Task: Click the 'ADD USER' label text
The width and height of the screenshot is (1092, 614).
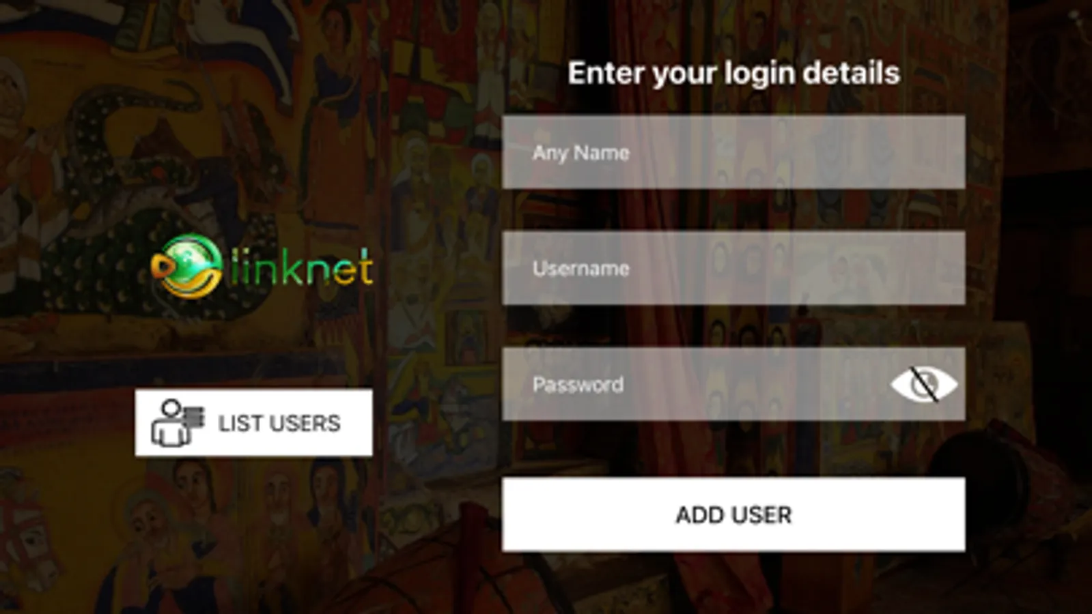Action: pos(733,514)
